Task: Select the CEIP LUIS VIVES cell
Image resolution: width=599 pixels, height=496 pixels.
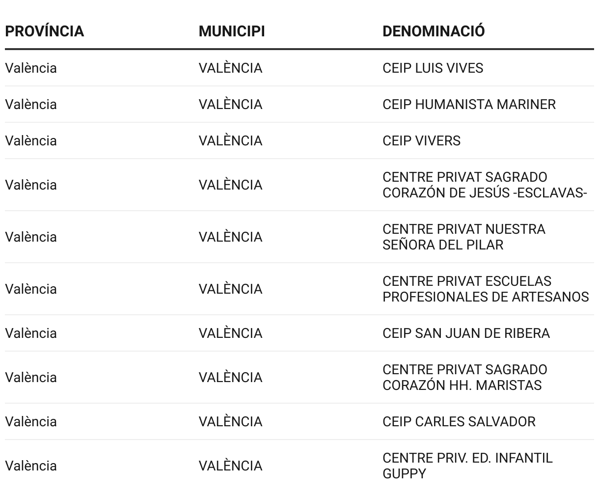Action: (433, 68)
